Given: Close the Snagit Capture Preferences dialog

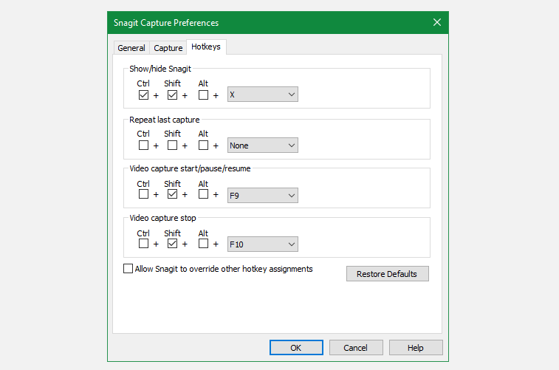Looking at the screenshot, I should coord(437,22).
